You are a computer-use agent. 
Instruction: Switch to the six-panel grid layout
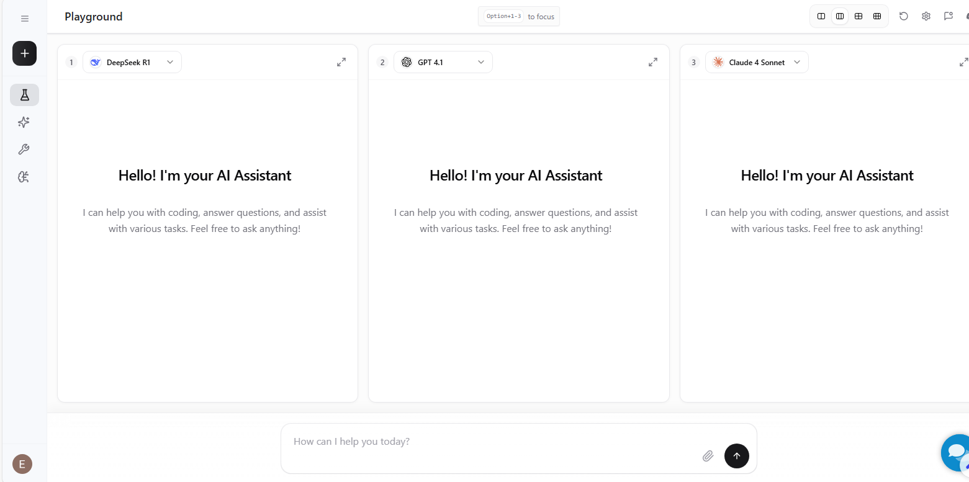[877, 16]
